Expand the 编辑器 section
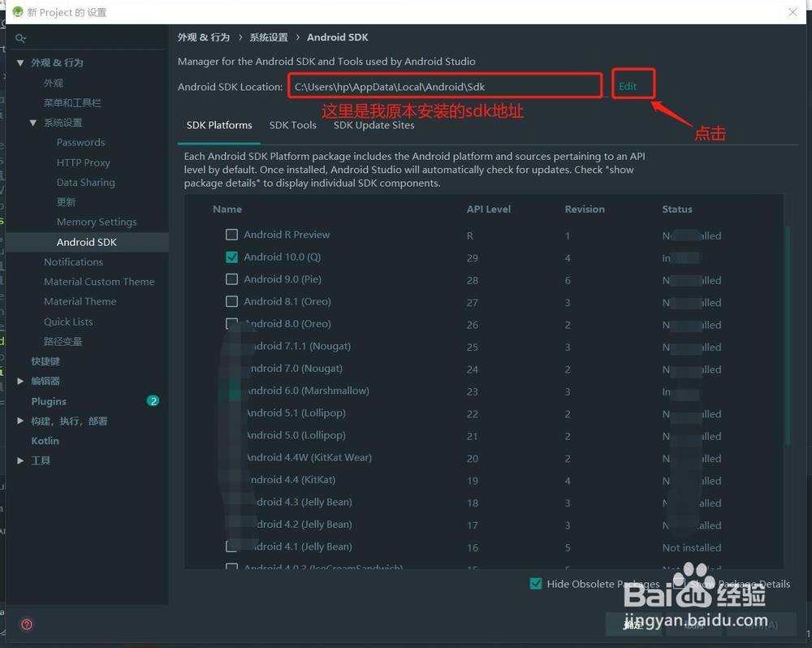The height and width of the screenshot is (648, 812). click(x=19, y=380)
